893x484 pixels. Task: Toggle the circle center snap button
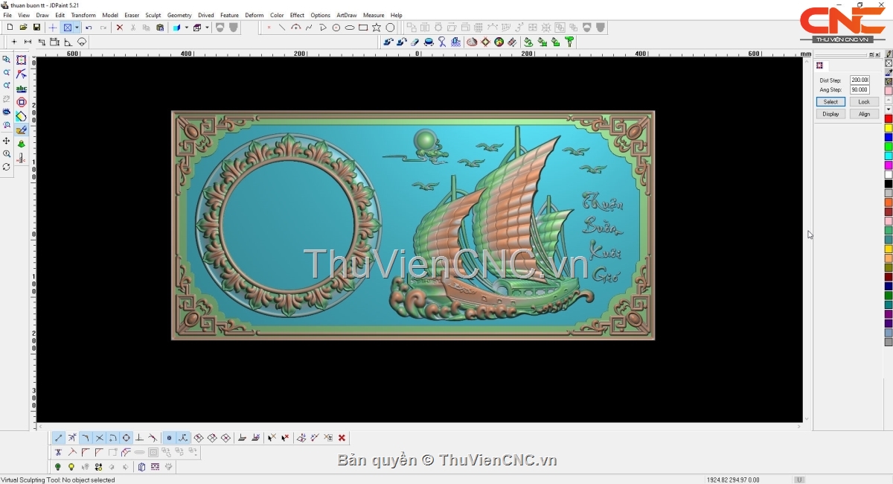(127, 438)
